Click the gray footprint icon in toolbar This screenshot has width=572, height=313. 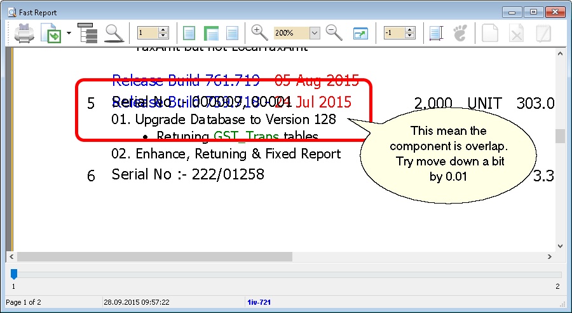coord(460,32)
